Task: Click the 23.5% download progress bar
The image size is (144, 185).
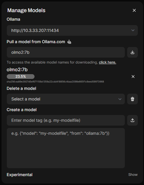Action: click(x=21, y=77)
